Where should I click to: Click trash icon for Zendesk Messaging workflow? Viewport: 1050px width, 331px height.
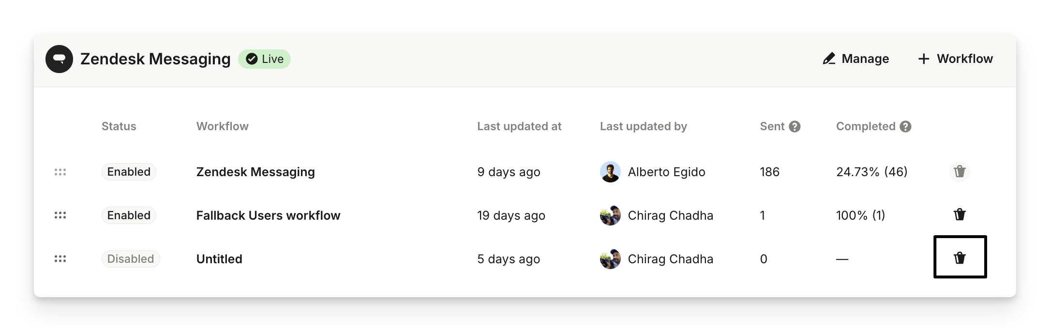coord(960,171)
